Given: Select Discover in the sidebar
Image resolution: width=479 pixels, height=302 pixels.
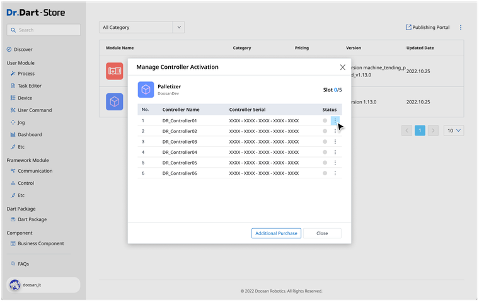Looking at the screenshot, I should point(23,49).
